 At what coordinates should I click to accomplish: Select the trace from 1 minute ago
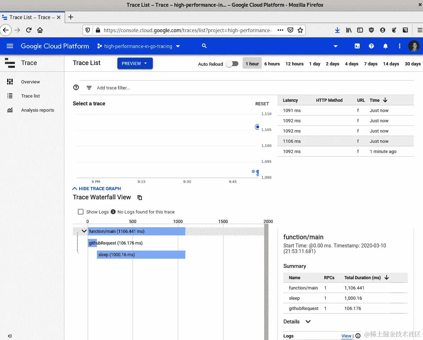[x=345, y=151]
